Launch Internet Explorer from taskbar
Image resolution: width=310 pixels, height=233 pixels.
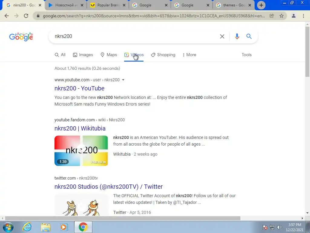click(27, 227)
